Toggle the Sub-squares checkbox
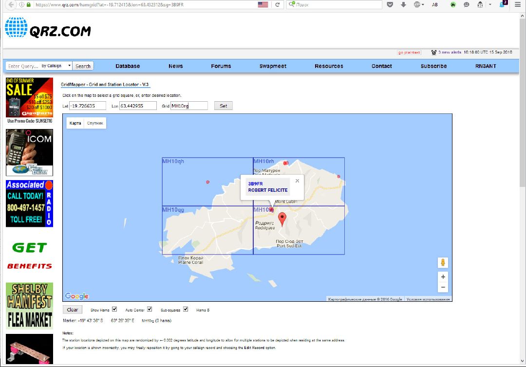This screenshot has width=526, height=367. coord(186,310)
